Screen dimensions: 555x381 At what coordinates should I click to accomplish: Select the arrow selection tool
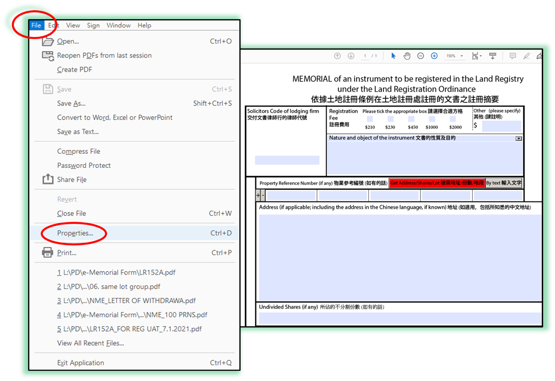click(x=393, y=56)
